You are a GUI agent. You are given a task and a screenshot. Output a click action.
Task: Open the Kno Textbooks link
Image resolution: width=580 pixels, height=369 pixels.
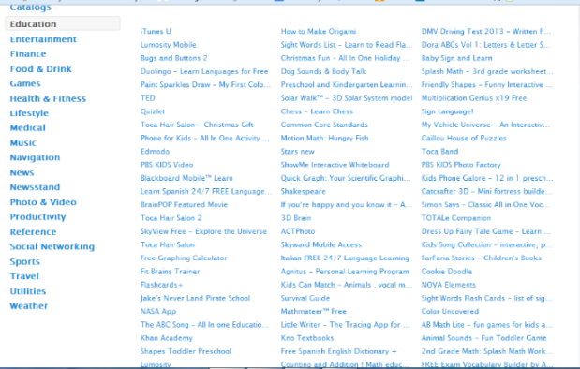click(x=307, y=337)
